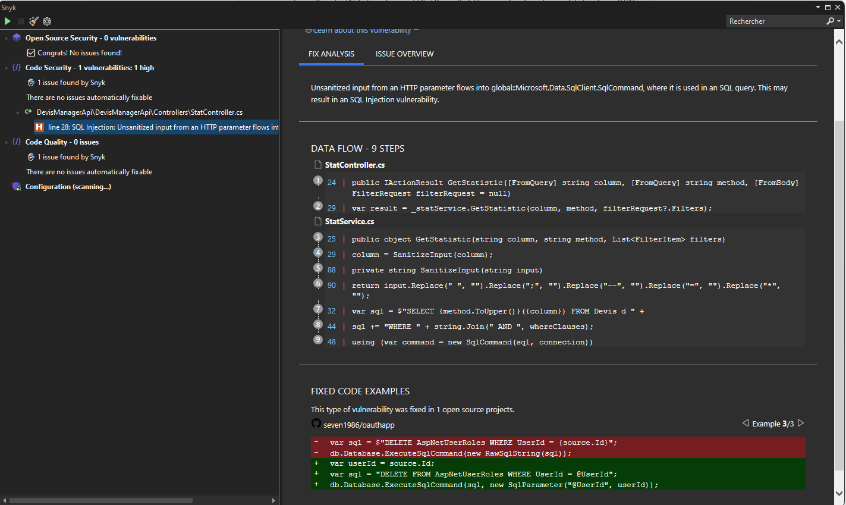This screenshot has height=505, width=846.
Task: Select Open Source Security - 0 vulnerabilities
Action: (91, 37)
